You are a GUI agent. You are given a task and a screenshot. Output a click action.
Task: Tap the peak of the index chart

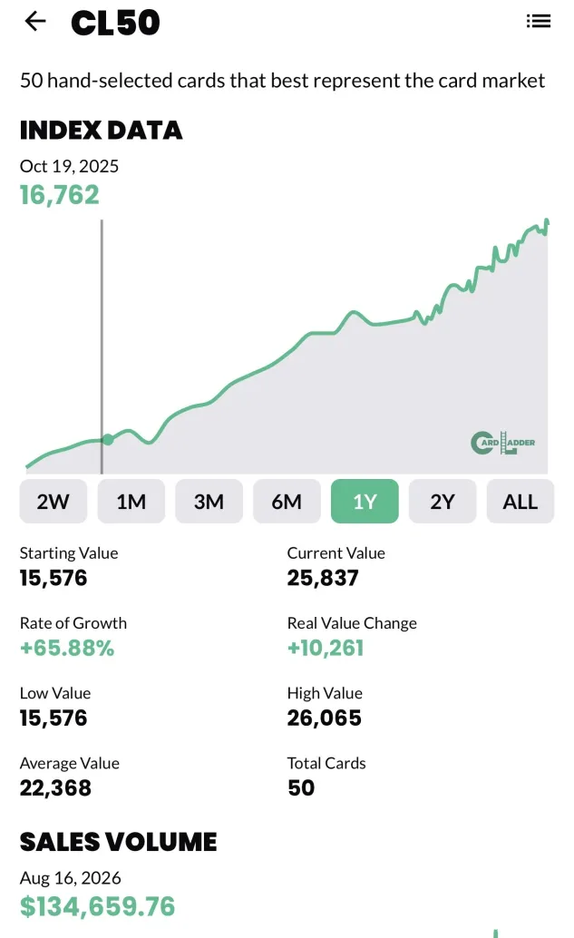point(547,221)
